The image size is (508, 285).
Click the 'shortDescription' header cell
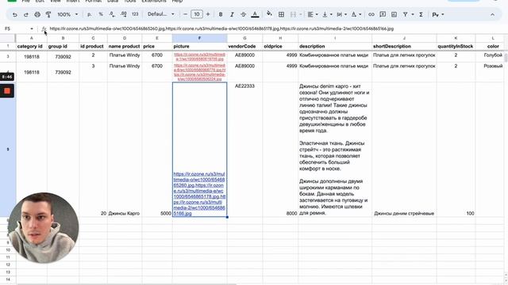tap(404, 46)
